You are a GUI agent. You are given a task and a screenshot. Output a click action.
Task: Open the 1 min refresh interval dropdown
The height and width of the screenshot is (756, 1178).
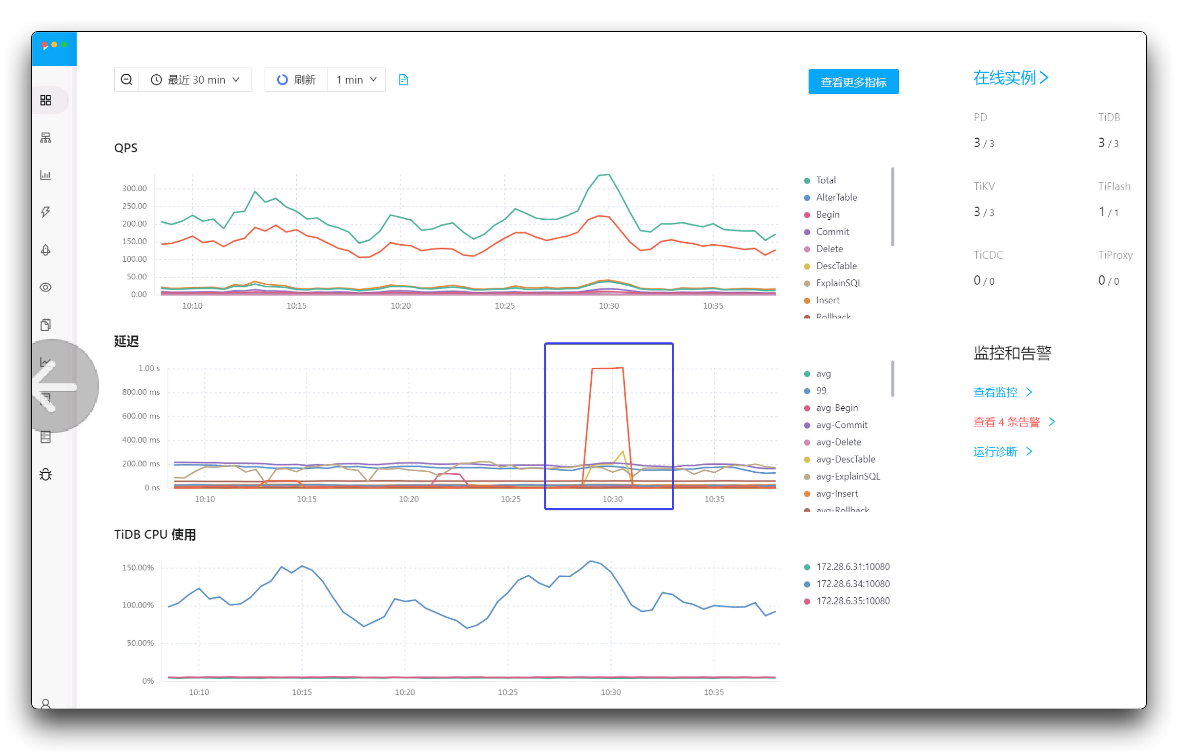356,80
